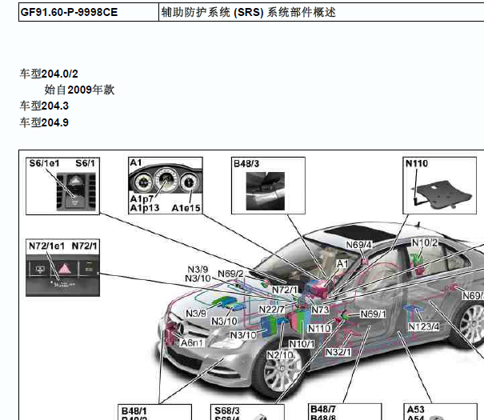
Task: Click the N123/4 label
Action: pyautogui.click(x=423, y=326)
